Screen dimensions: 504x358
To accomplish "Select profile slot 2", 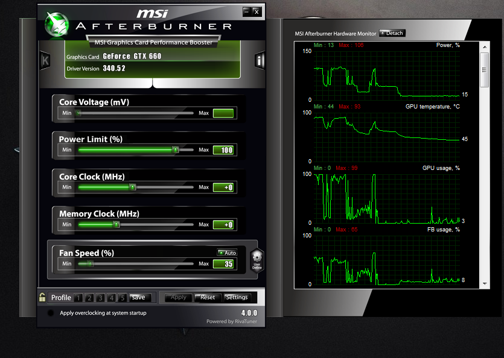I will click(x=89, y=298).
